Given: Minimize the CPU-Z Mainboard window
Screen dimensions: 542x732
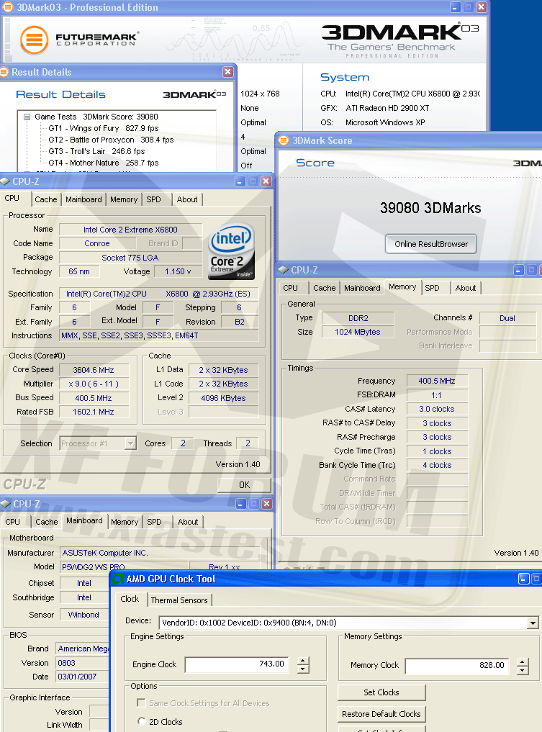Looking at the screenshot, I should (x=240, y=504).
